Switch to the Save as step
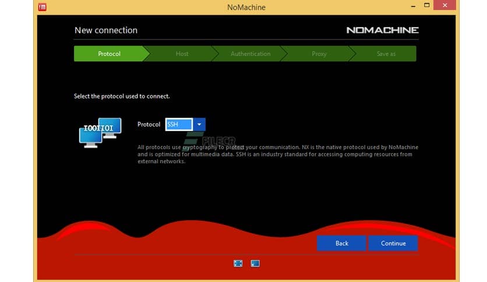 (x=386, y=54)
